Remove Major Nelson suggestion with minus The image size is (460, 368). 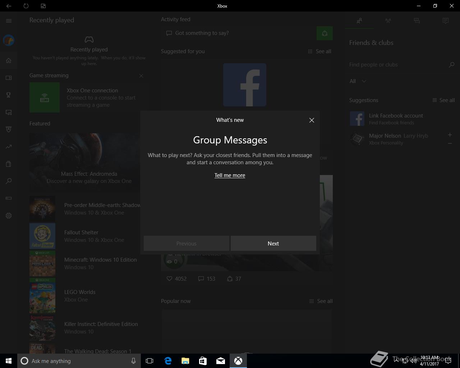pyautogui.click(x=450, y=143)
